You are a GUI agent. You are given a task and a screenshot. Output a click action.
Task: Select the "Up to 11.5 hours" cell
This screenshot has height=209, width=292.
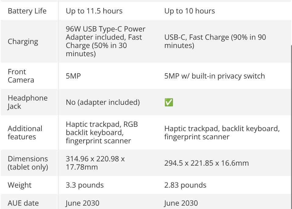tap(94, 11)
